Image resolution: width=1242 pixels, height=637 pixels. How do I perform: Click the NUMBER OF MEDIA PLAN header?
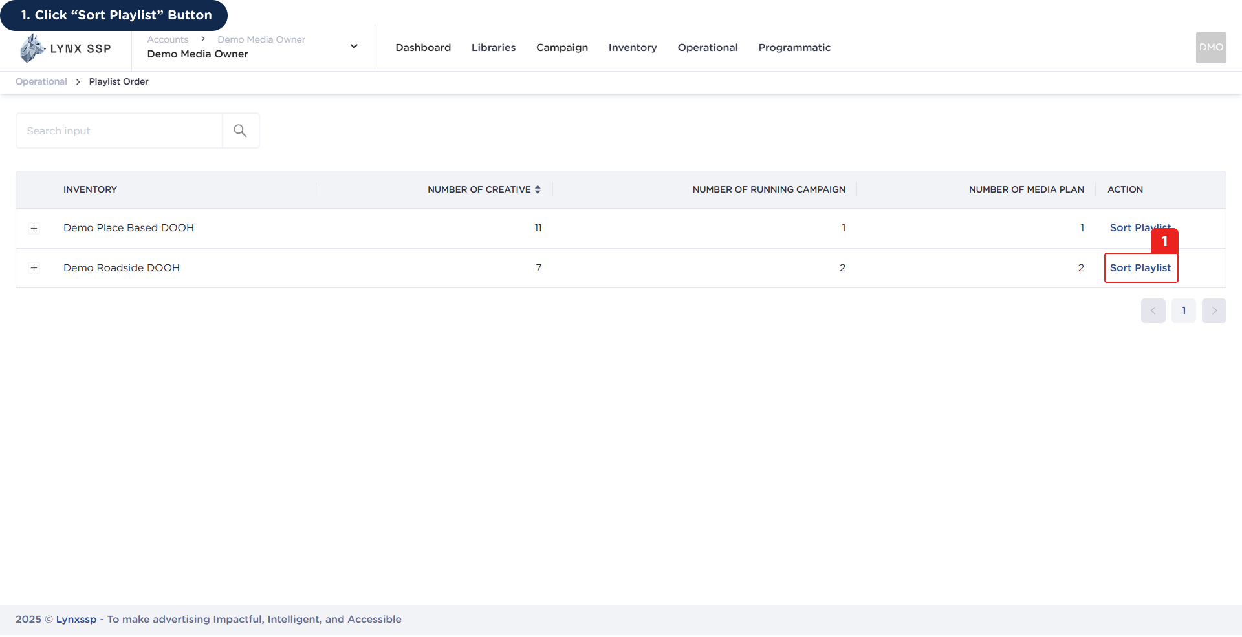(x=1026, y=189)
